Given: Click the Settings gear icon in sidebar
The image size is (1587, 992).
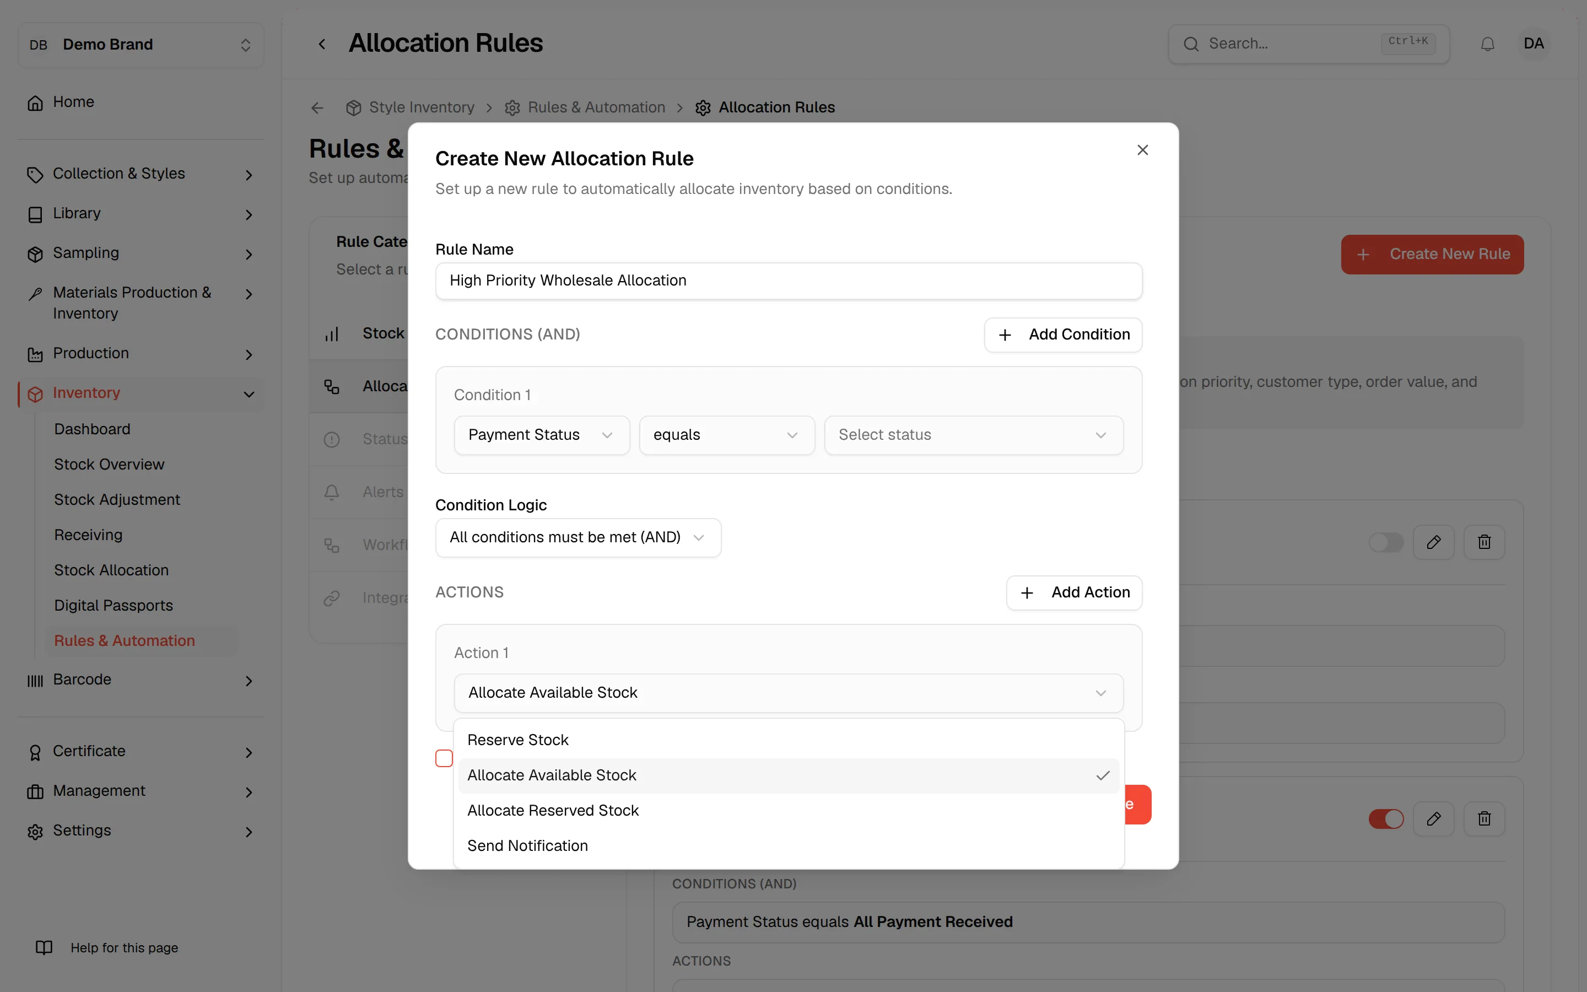Looking at the screenshot, I should pyautogui.click(x=35, y=831).
